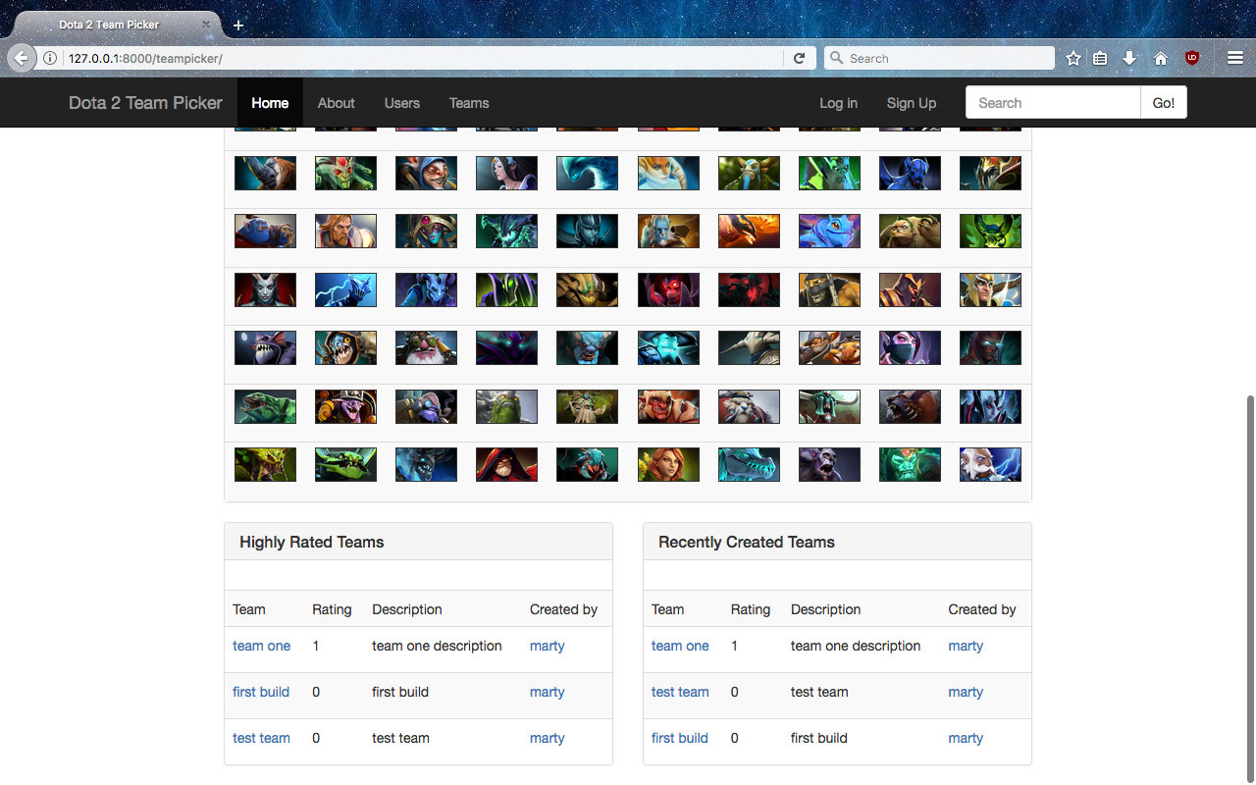The height and width of the screenshot is (785, 1256).
Task: Choose the Phoenix hero portrait
Action: [x=749, y=231]
